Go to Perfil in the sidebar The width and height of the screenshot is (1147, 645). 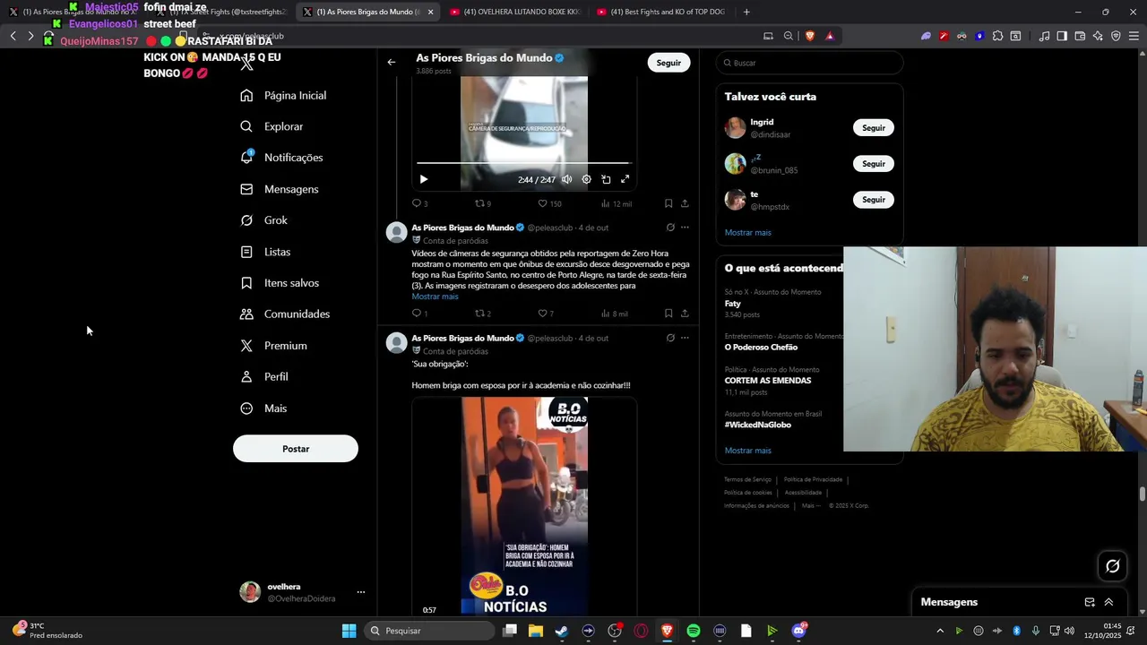point(264,377)
